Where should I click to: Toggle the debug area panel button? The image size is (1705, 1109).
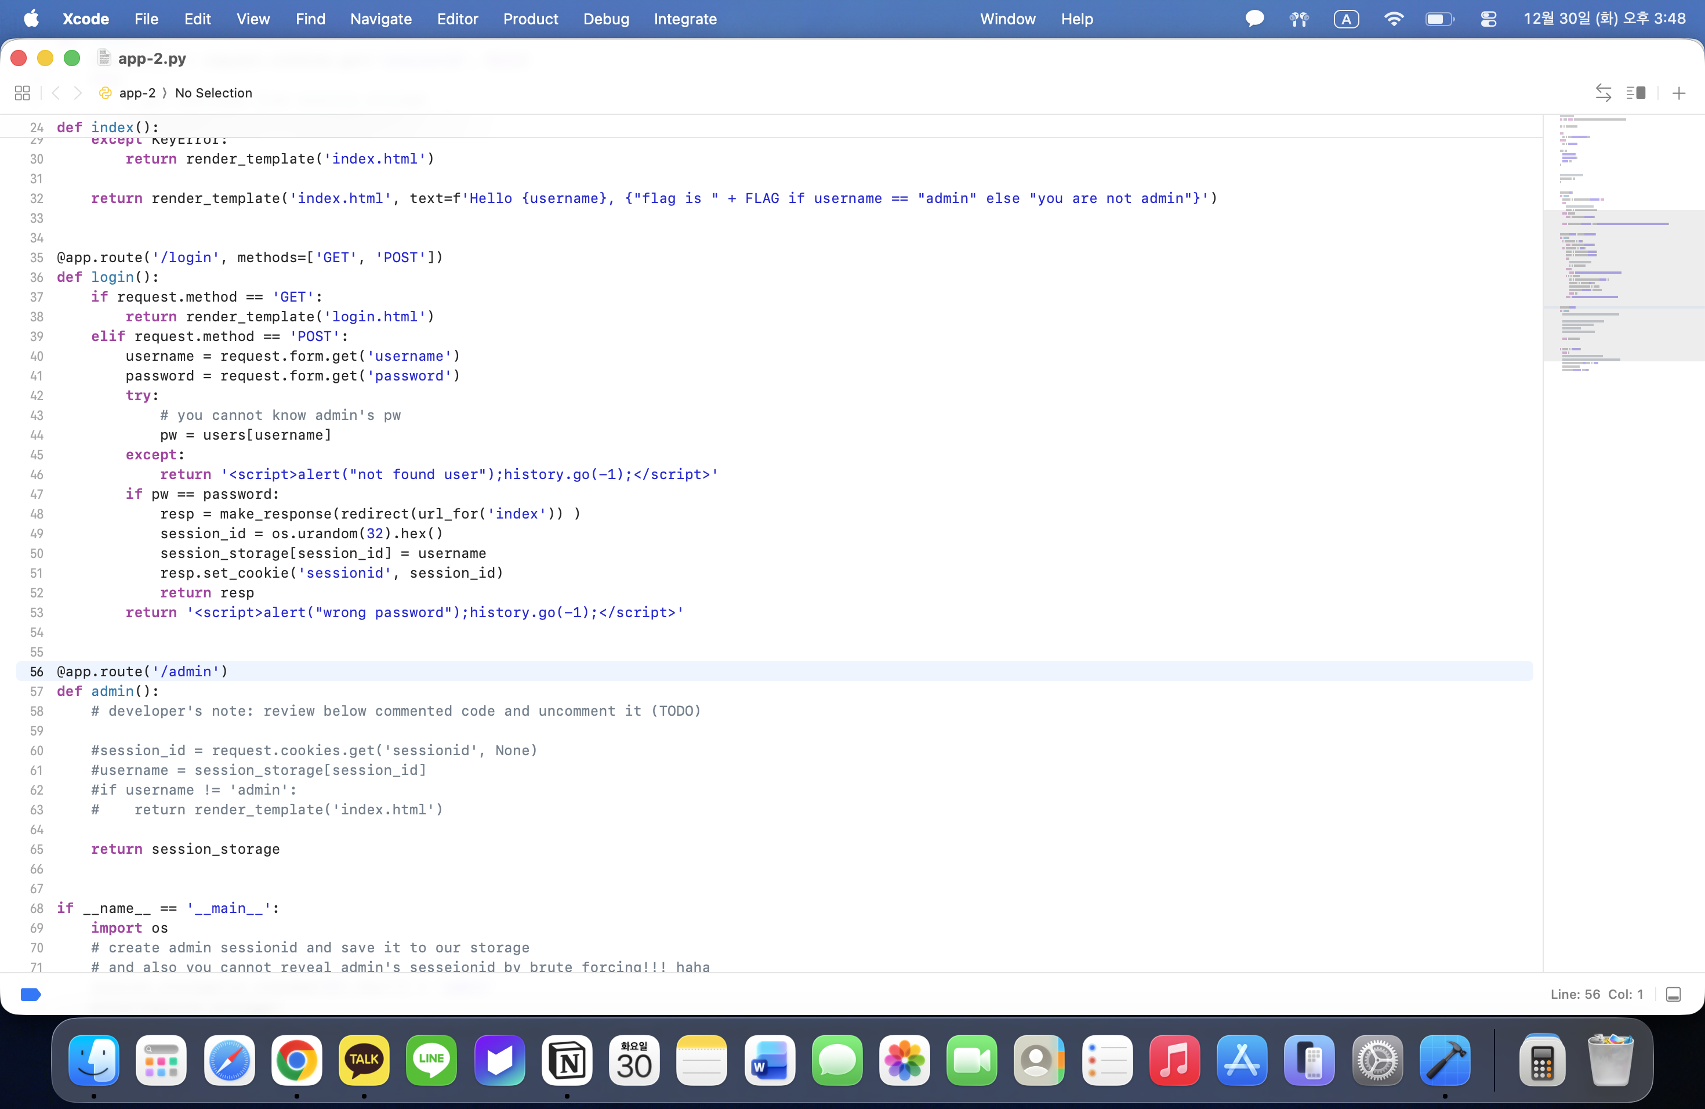click(x=1674, y=994)
